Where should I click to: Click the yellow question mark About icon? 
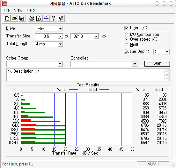(54, 18)
